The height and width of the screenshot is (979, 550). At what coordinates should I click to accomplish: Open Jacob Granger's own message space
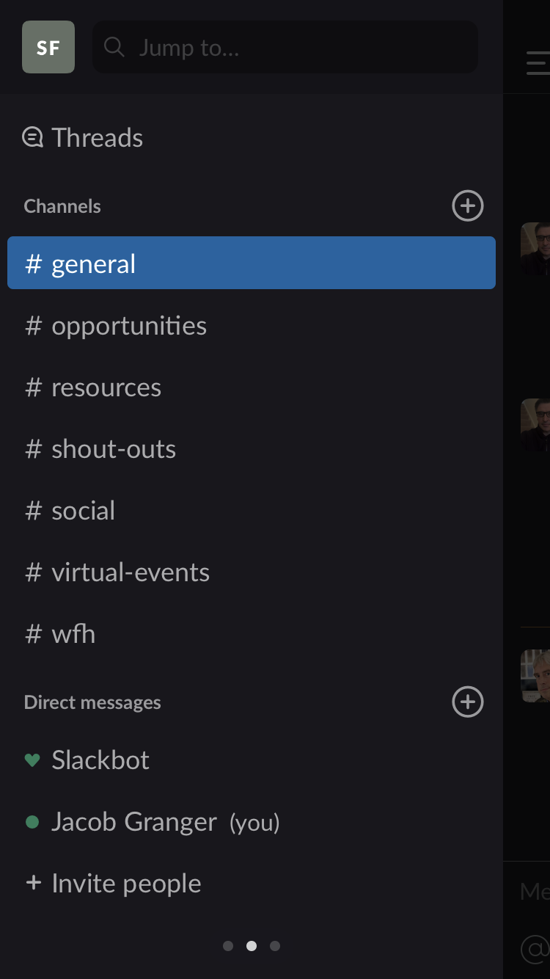click(134, 822)
